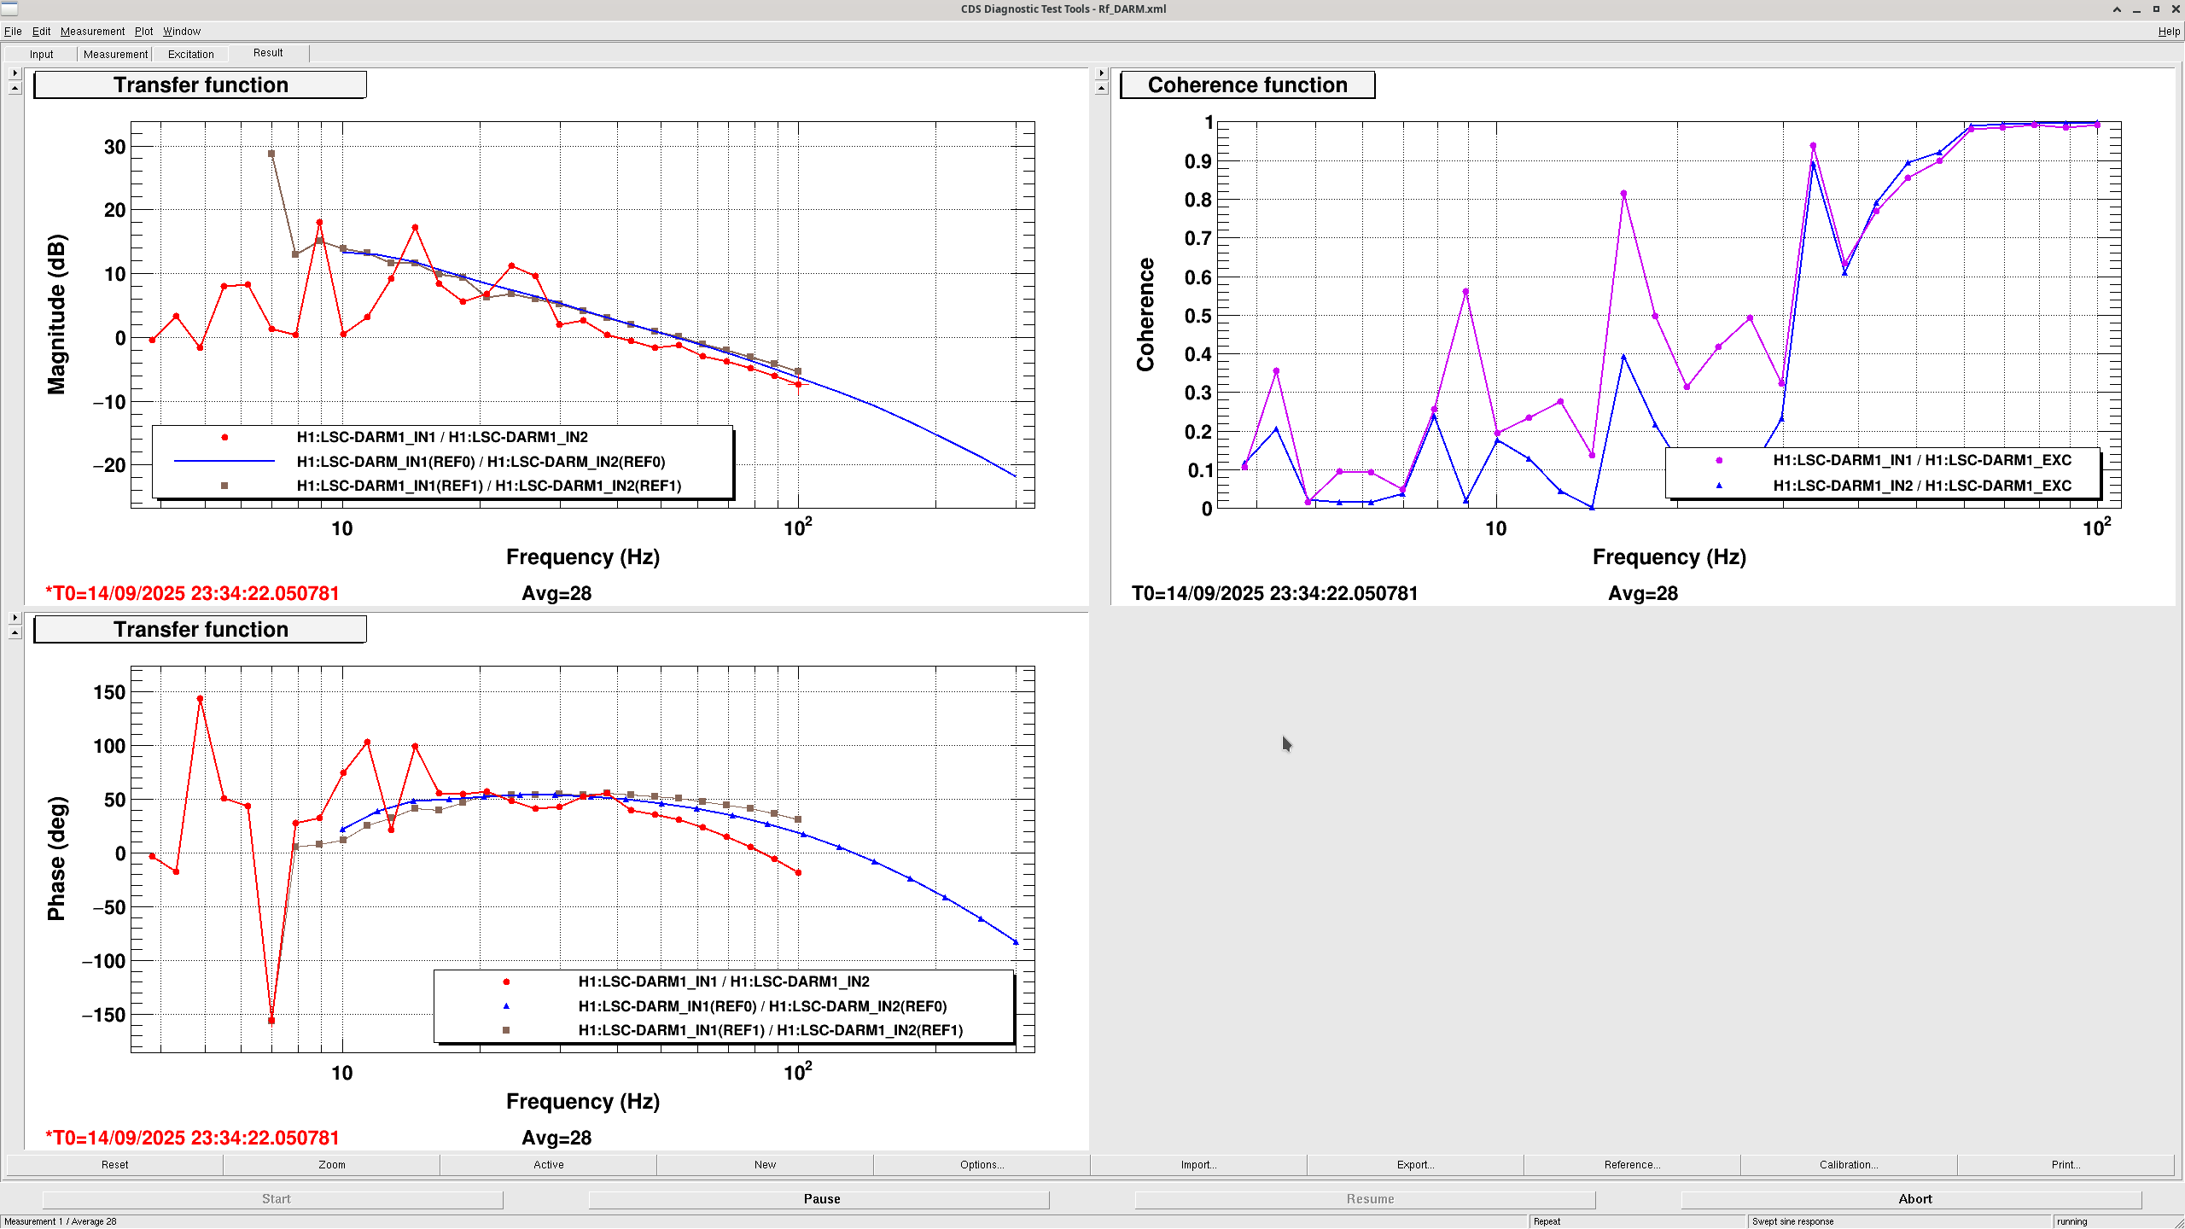Switch to the Input tab
Viewport: 2185px width, 1229px height.
[41, 54]
